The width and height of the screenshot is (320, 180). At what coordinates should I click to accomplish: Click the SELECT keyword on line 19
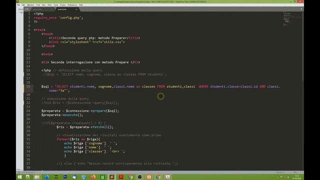(62, 86)
